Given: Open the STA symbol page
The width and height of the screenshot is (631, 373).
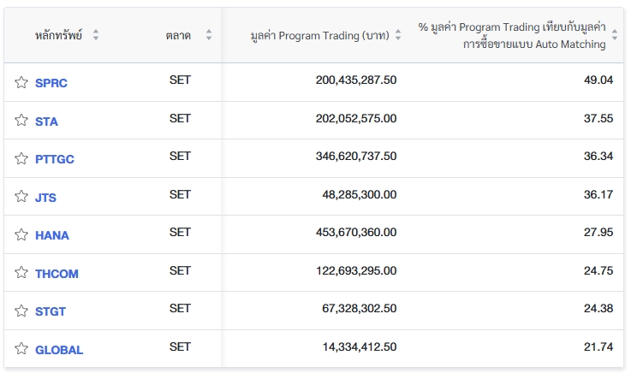Looking at the screenshot, I should 47,121.
